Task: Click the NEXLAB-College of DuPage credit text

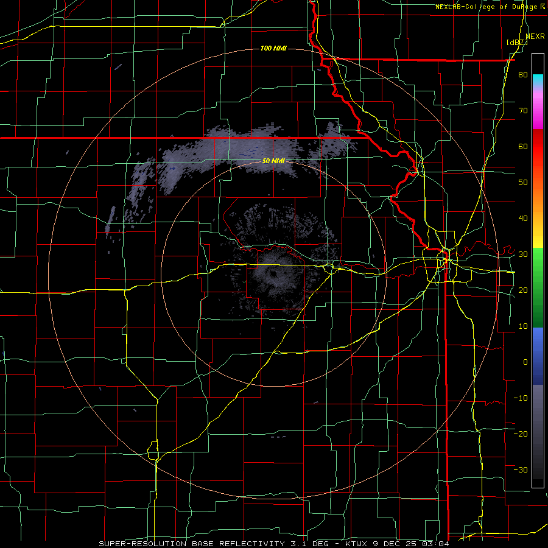Action: [490, 7]
